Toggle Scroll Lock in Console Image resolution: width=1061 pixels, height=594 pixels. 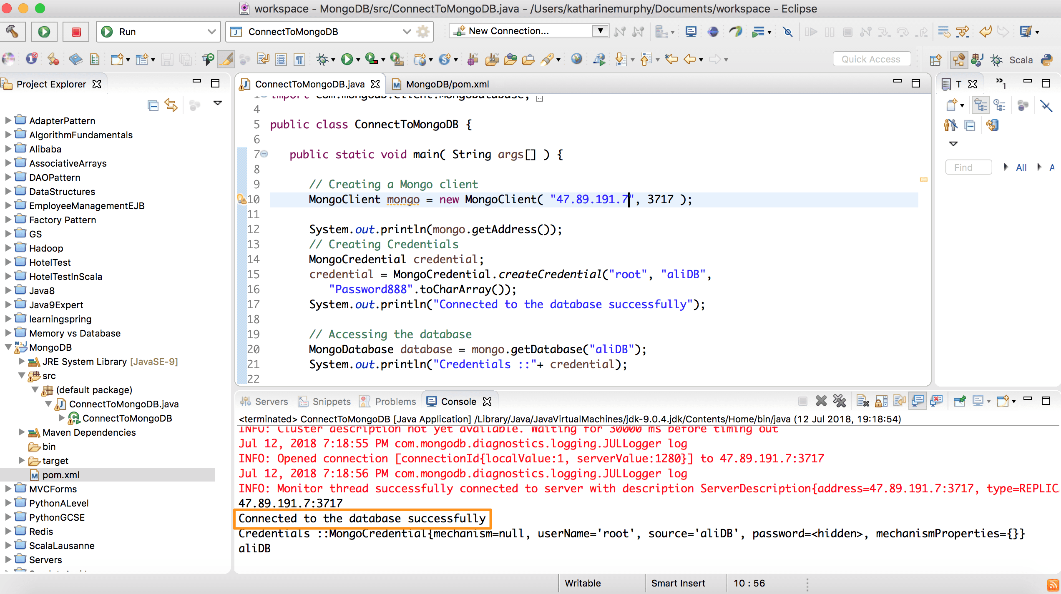click(881, 401)
